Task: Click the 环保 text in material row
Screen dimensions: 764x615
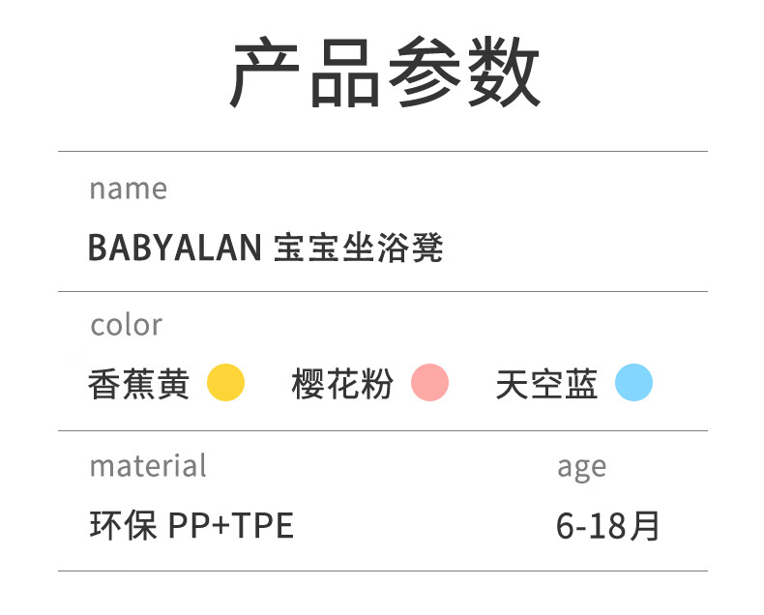Action: 123,525
